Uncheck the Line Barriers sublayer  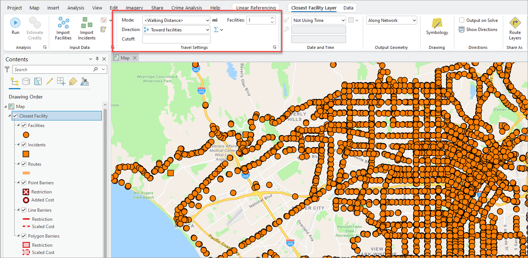pyautogui.click(x=24, y=210)
